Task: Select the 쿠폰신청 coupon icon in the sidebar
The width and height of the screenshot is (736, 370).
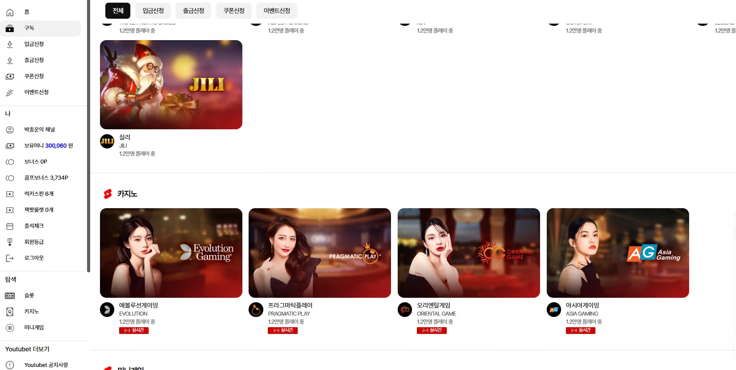Action: pyautogui.click(x=10, y=76)
